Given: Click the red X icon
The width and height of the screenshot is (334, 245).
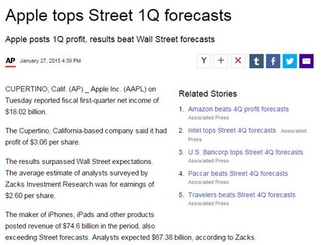Looking at the screenshot, I should click(x=238, y=61).
